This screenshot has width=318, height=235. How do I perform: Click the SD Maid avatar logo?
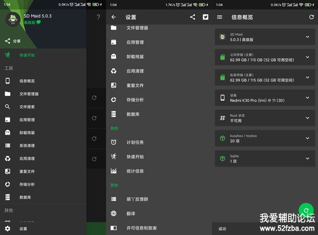(12, 19)
